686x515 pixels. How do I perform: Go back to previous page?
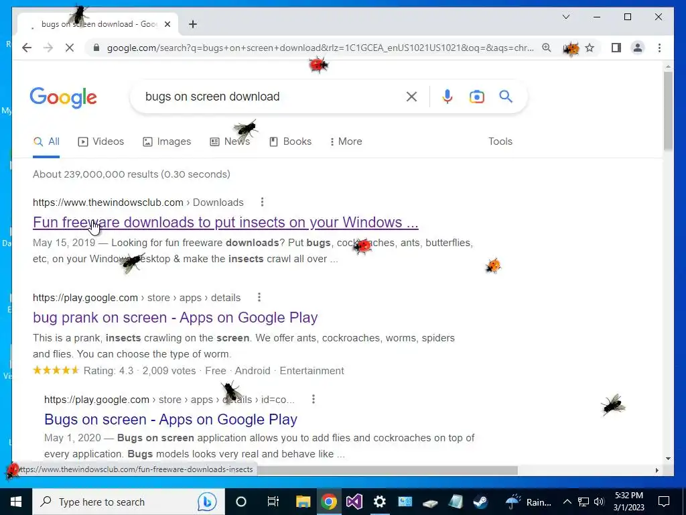[27, 48]
